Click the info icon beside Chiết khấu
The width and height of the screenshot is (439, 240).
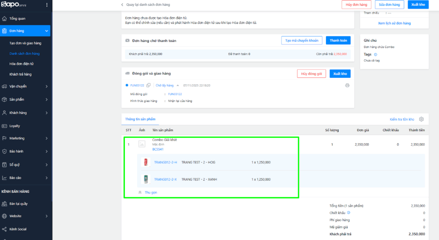pyautogui.click(x=348, y=213)
